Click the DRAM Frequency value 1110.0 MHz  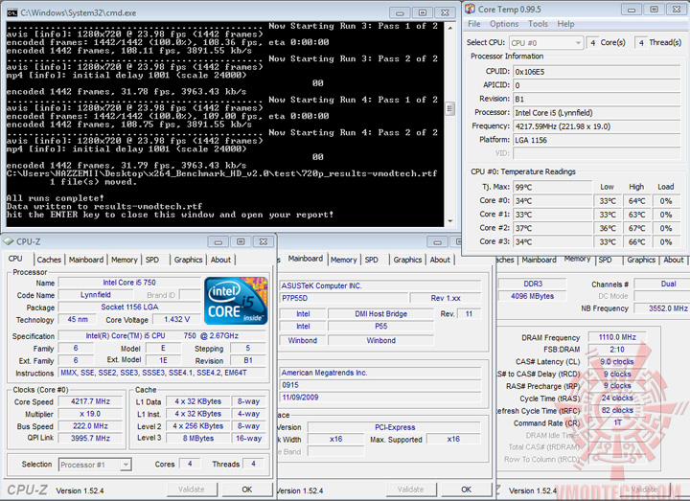point(617,337)
